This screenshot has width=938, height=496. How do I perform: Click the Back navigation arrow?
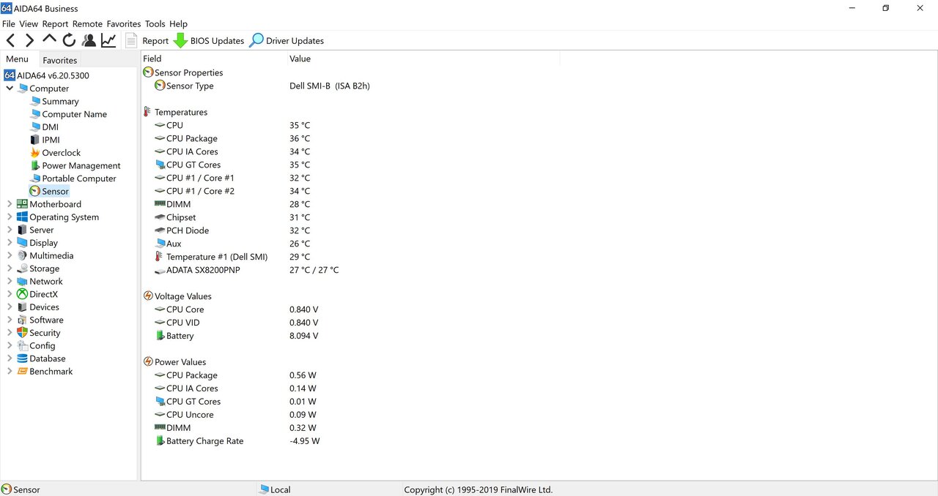(x=10, y=41)
